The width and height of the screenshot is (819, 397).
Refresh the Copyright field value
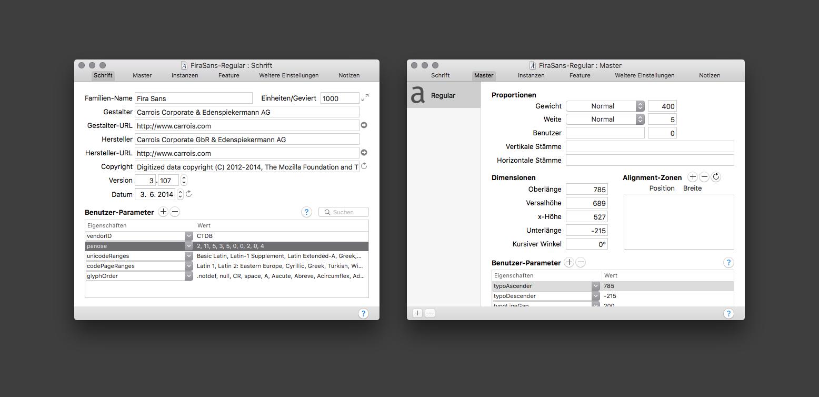pos(364,166)
